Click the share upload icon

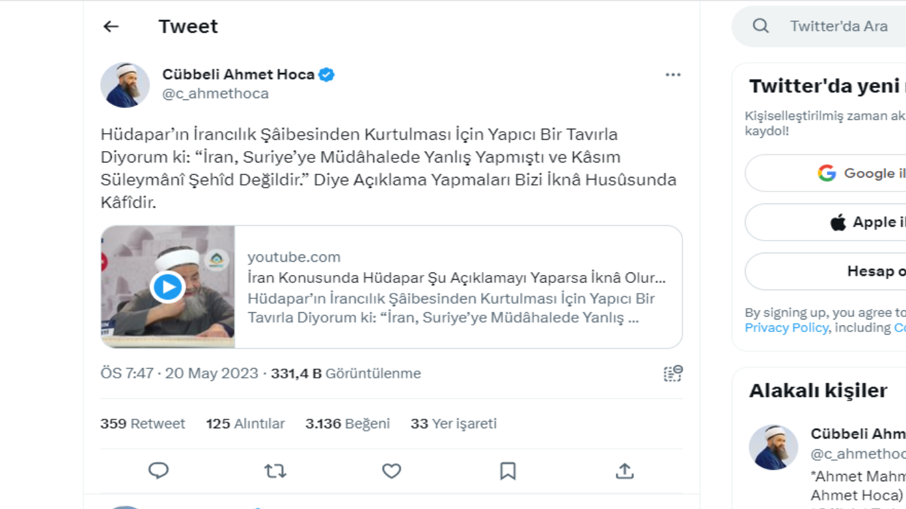624,471
